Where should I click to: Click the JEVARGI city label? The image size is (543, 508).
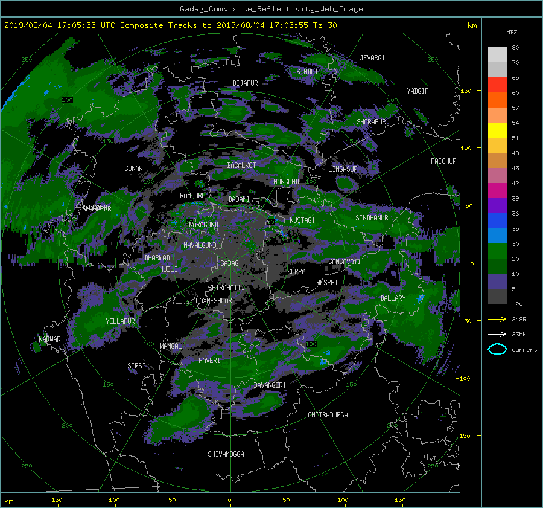372,58
